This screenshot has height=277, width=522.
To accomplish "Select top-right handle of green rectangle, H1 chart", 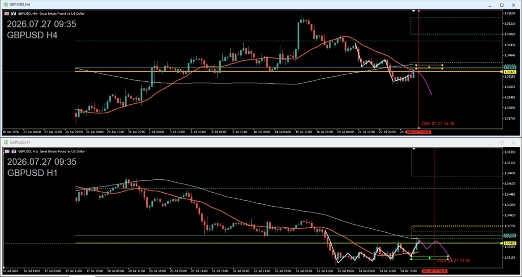I will pyautogui.click(x=448, y=256).
